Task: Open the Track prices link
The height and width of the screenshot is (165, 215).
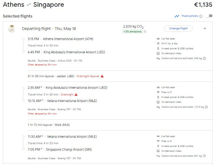Action: pos(190,16)
